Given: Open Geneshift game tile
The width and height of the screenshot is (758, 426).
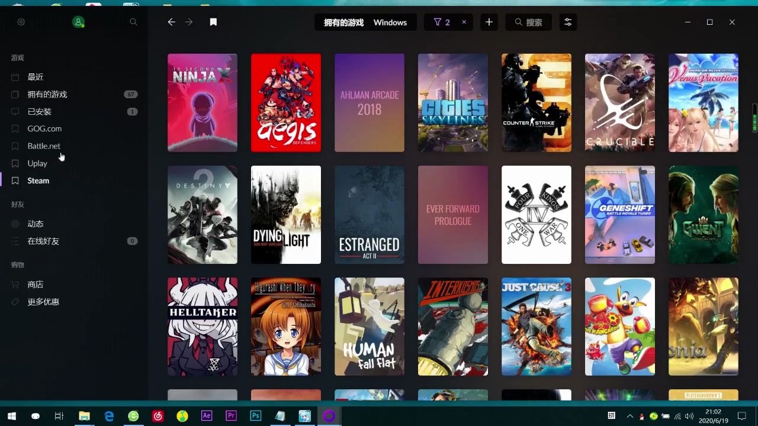Looking at the screenshot, I should tap(620, 215).
